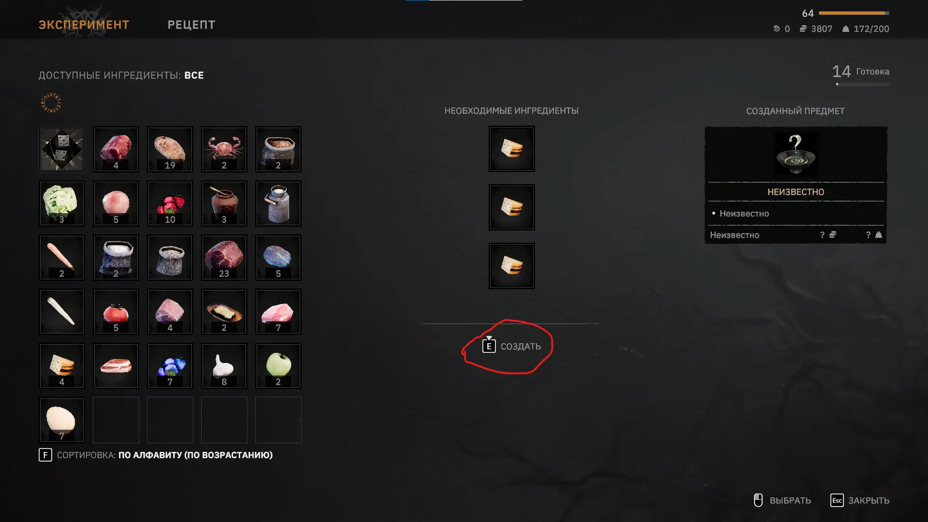Open the ЭКСПЕРИМЕНТ tab
928x522 pixels.
click(x=84, y=25)
